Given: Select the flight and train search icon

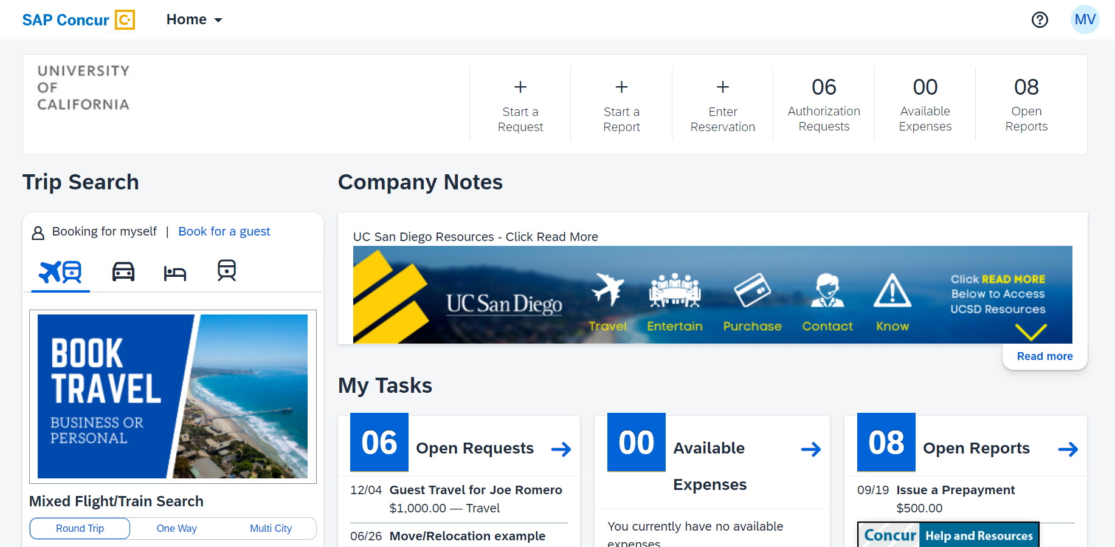Looking at the screenshot, I should coord(60,271).
